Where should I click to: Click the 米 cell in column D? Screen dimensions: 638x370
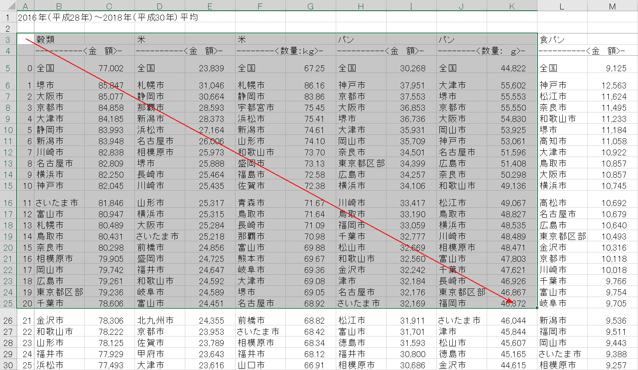pos(160,39)
